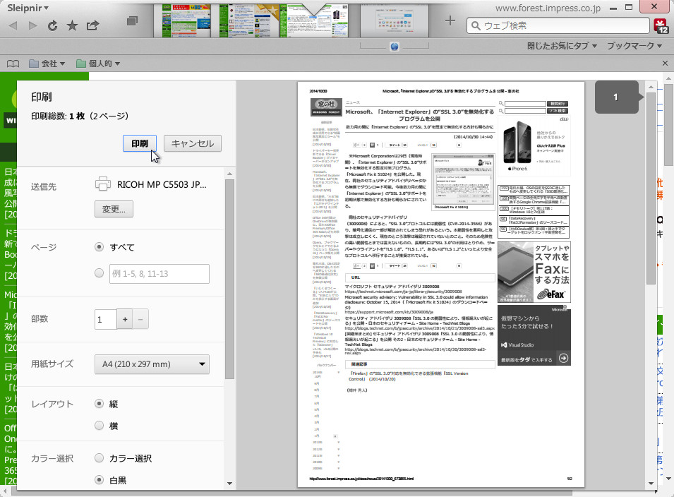The height and width of the screenshot is (497, 674).
Task: Open 閉じたお気にタブ dropdown
Action: click(562, 46)
